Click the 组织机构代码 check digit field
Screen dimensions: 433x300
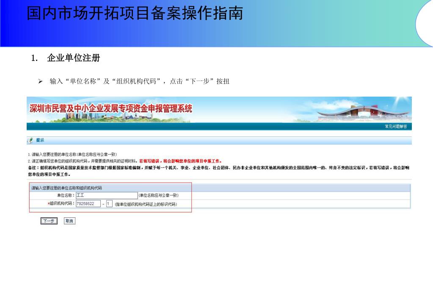109,204
